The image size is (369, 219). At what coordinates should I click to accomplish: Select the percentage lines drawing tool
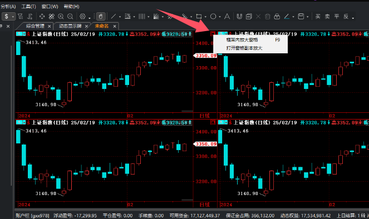pos(127,17)
